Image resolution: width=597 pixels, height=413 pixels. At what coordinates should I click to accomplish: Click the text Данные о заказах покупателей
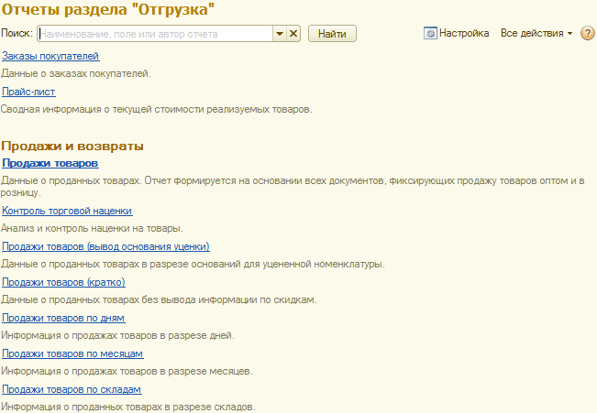point(76,73)
